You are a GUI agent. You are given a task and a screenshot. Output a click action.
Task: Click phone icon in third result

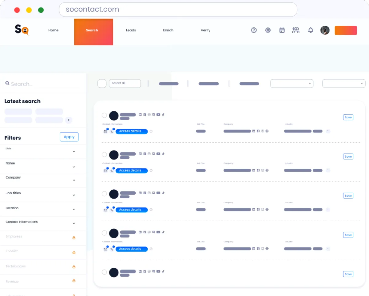tap(112, 210)
